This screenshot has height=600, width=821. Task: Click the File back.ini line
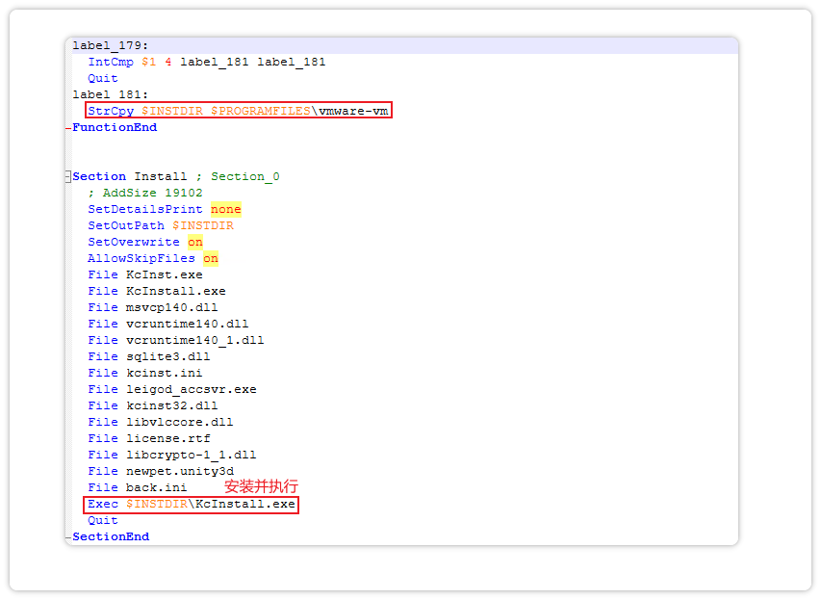[138, 487]
